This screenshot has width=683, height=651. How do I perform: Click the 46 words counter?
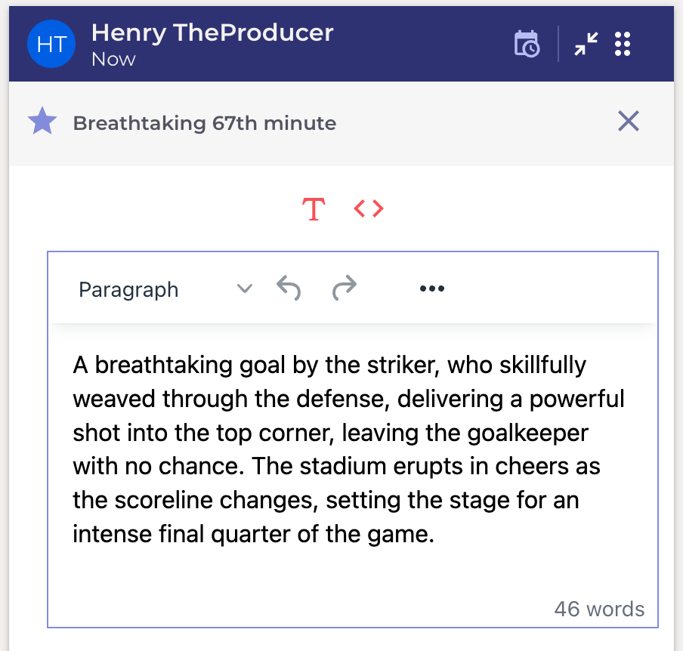pos(599,609)
